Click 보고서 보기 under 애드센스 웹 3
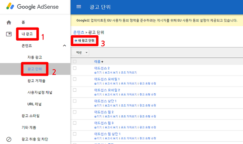Viewport: 243px width, 144px height. click(x=111, y=127)
